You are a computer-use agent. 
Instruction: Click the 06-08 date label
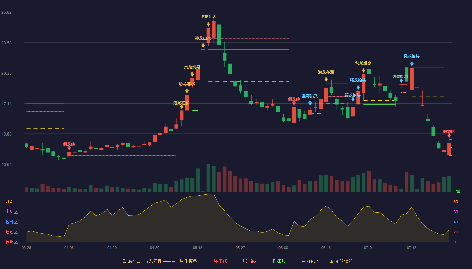pos(283,248)
